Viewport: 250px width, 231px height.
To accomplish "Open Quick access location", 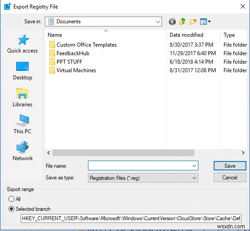I will pyautogui.click(x=22, y=44).
